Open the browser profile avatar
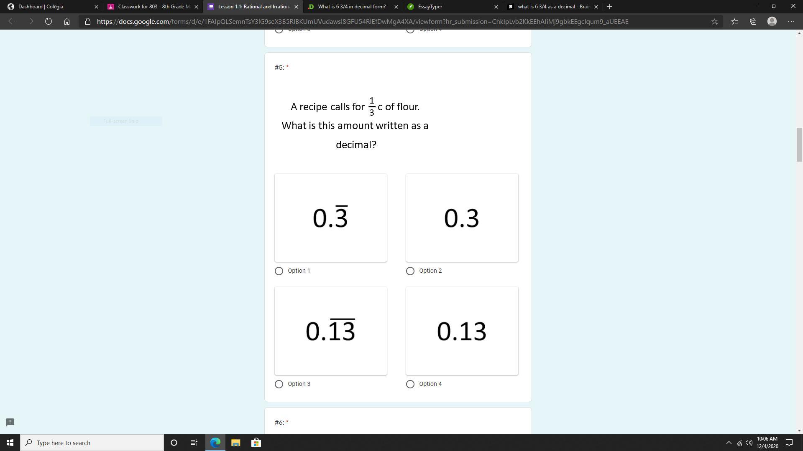The height and width of the screenshot is (451, 803). point(772,21)
